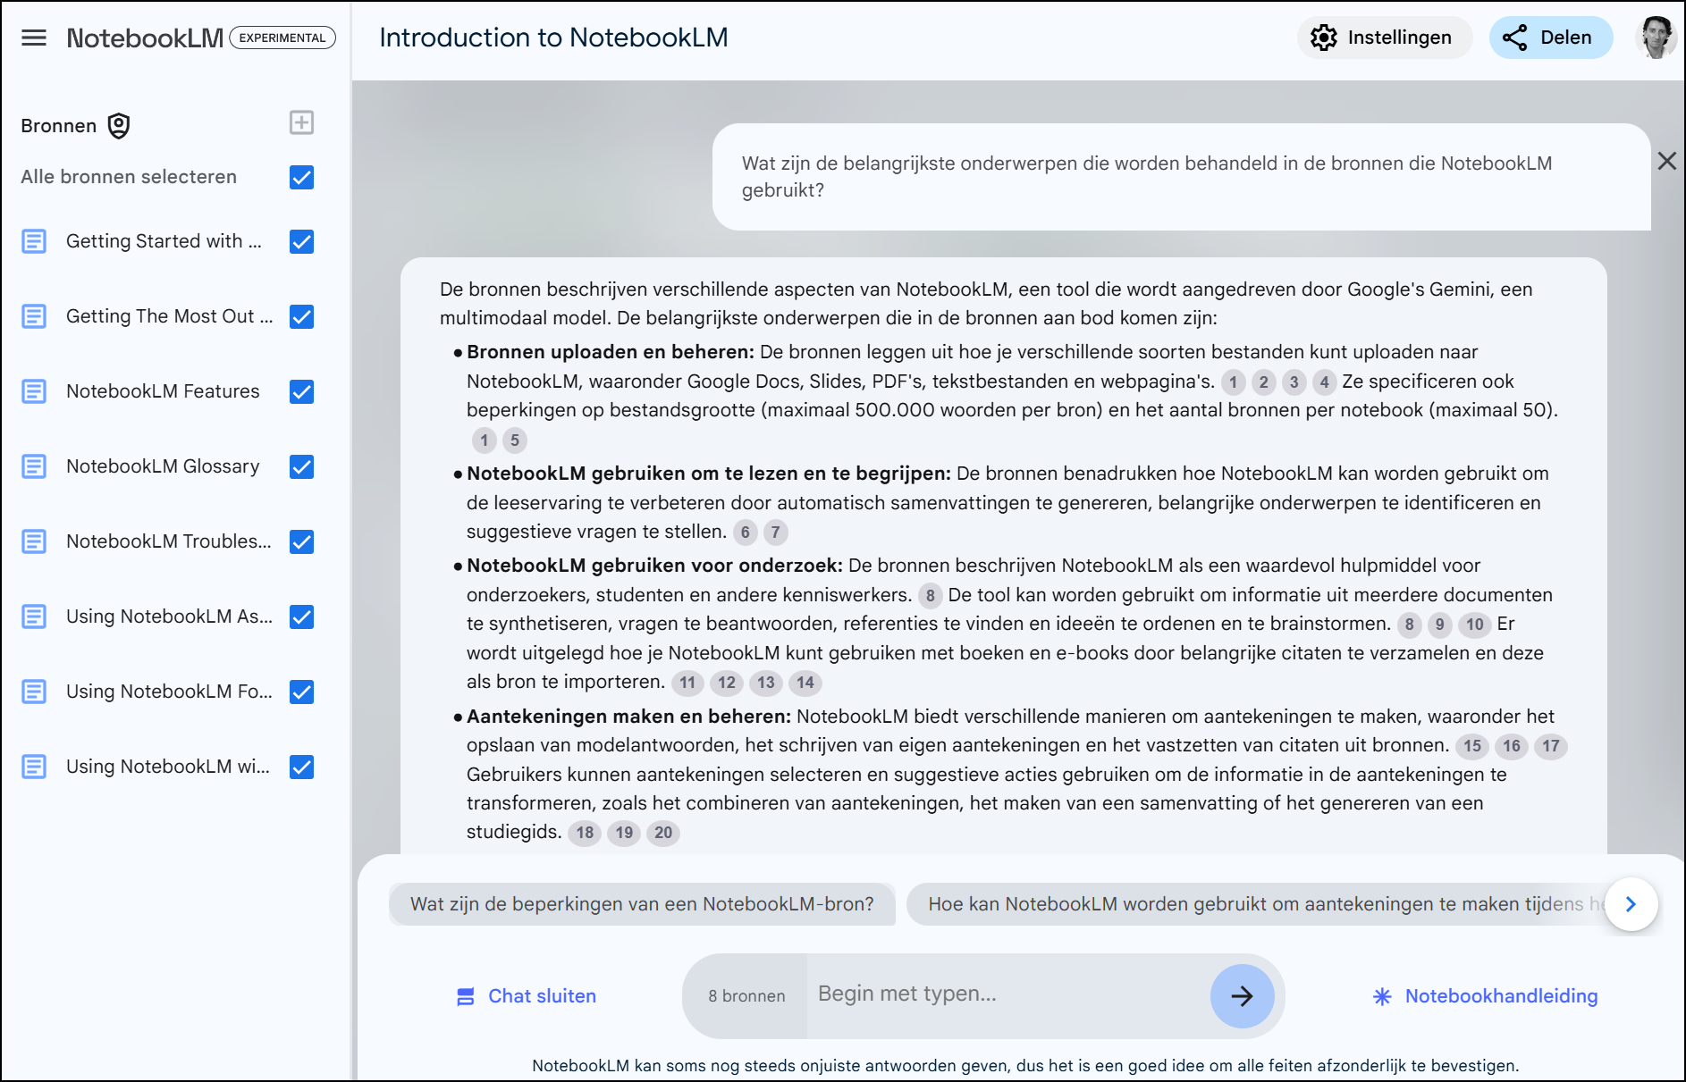1686x1082 pixels.
Task: Select suggestion about aantekeningen maken
Action: [1256, 904]
